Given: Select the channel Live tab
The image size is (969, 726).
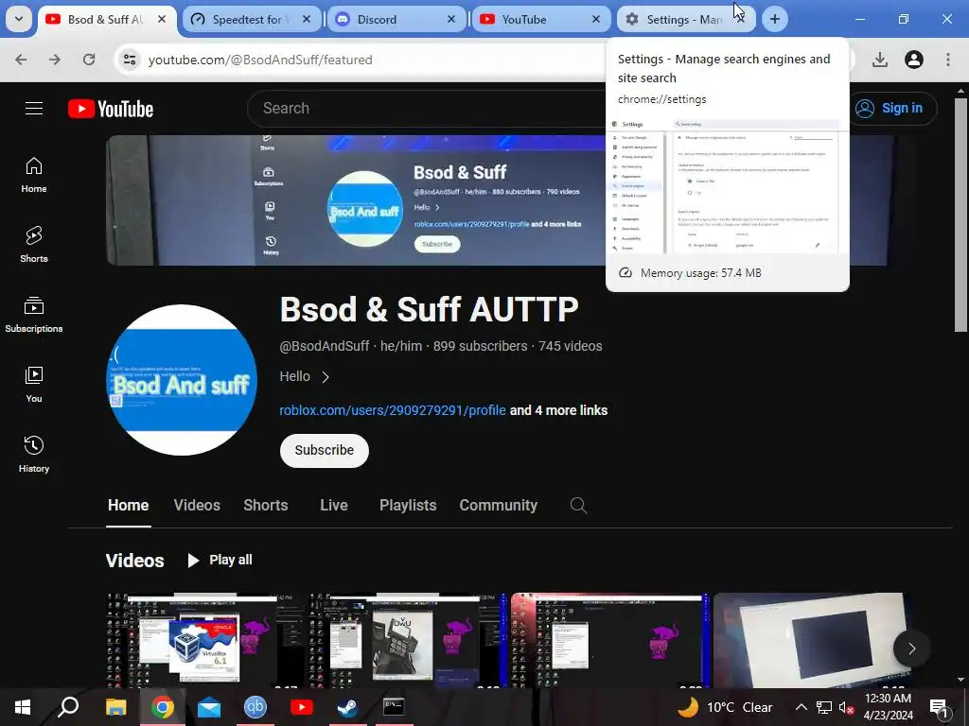Looking at the screenshot, I should click(334, 505).
